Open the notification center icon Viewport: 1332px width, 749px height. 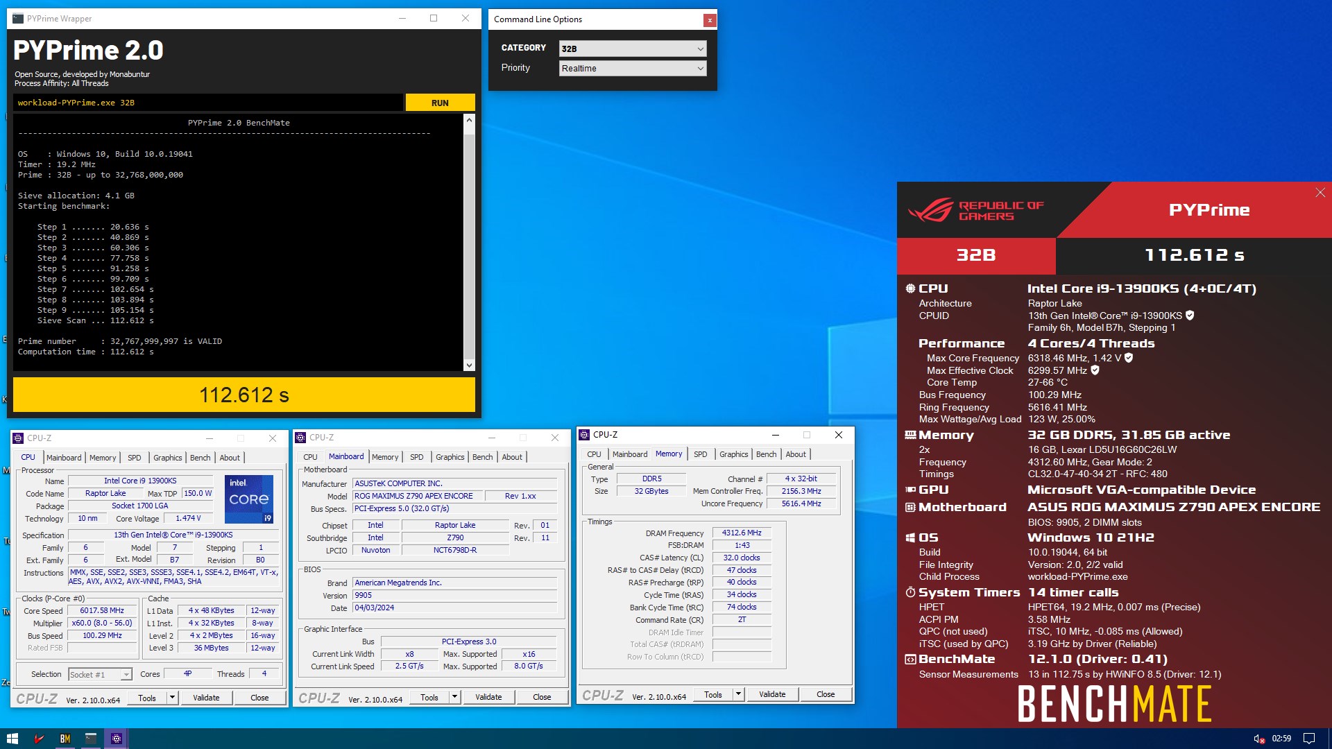click(x=1309, y=739)
